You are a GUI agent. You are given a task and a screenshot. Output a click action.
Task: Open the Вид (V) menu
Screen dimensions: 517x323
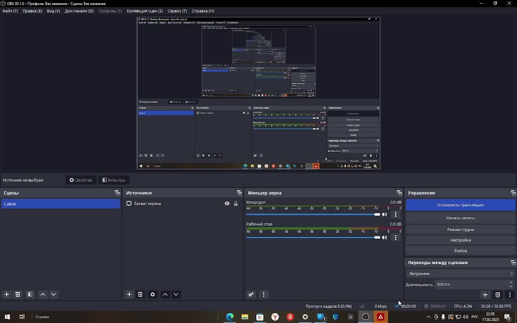click(53, 11)
